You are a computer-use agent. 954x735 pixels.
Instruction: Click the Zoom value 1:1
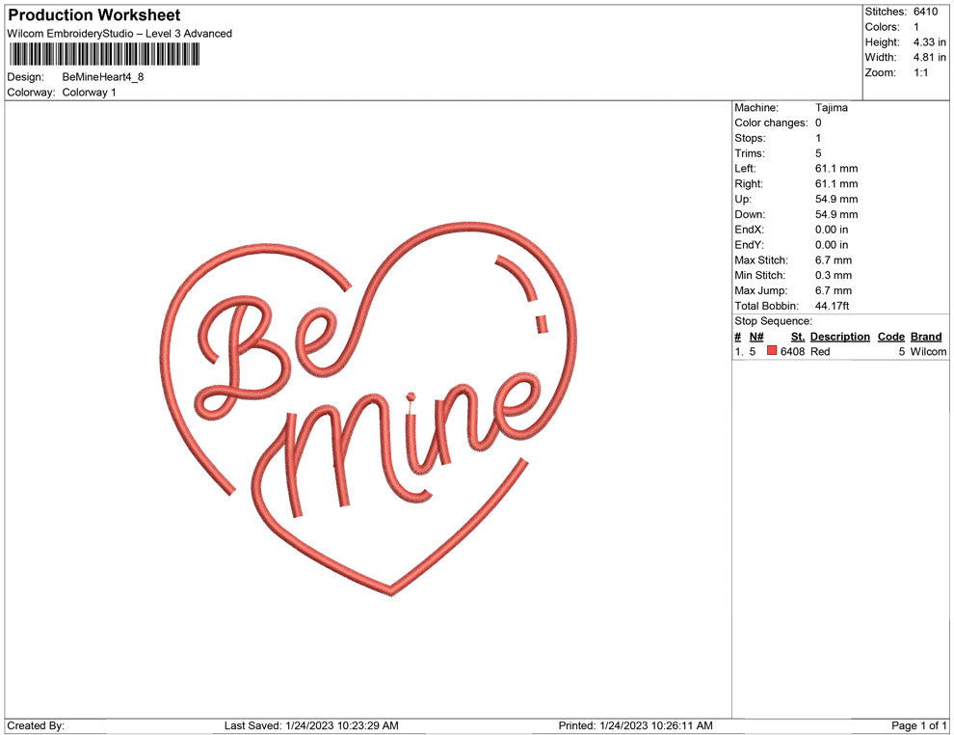[921, 72]
